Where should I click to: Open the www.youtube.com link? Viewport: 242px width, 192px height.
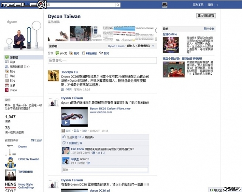point(101,112)
